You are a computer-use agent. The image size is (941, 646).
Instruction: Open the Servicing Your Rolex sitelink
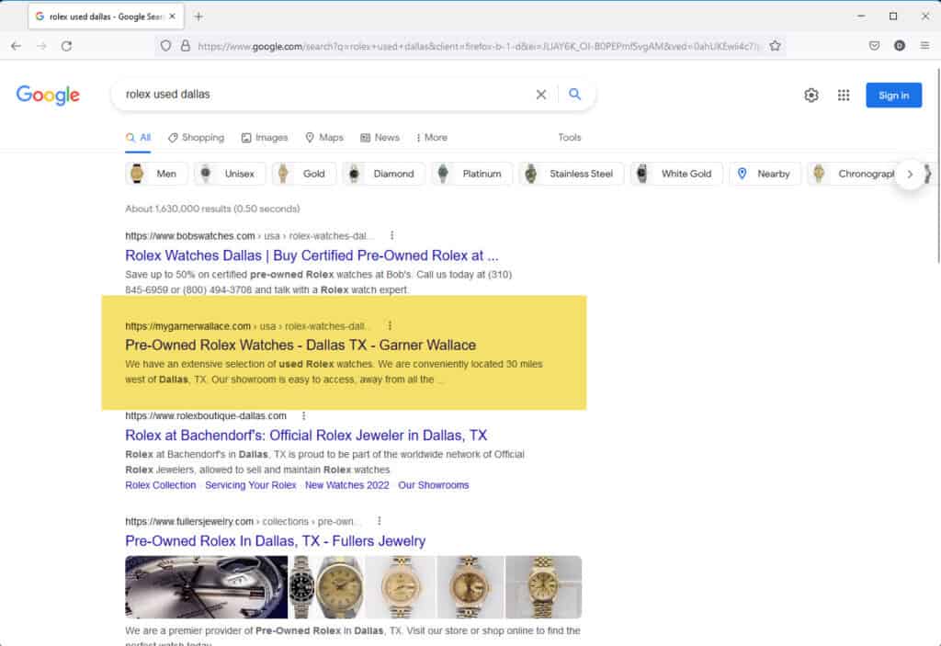(250, 485)
